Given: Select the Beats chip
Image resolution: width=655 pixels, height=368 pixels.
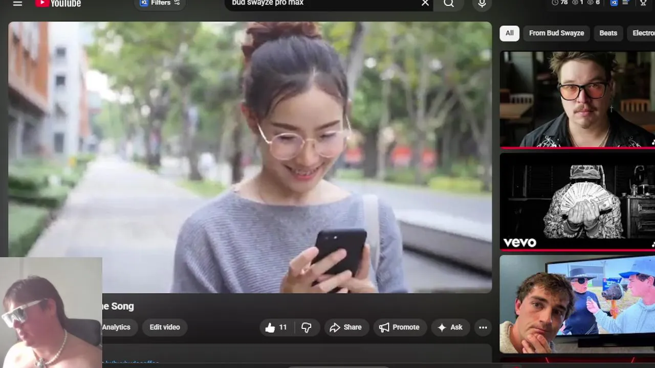Looking at the screenshot, I should pos(608,33).
